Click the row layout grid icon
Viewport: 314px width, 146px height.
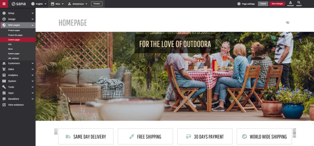pyautogui.click(x=56, y=133)
